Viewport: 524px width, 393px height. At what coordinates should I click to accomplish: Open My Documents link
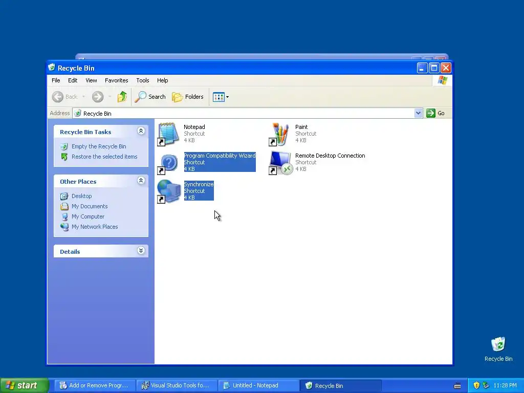90,207
